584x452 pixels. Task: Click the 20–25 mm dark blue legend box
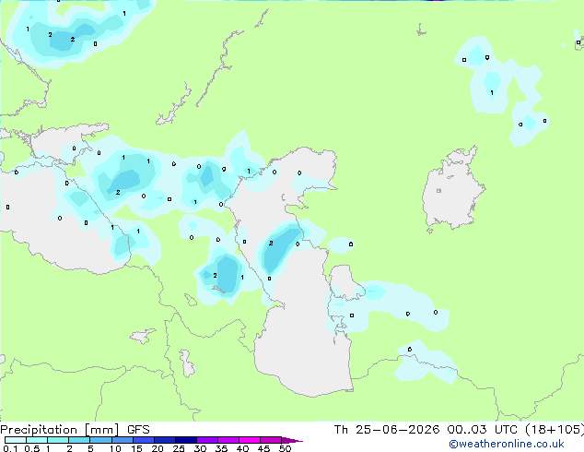[x=164, y=440]
